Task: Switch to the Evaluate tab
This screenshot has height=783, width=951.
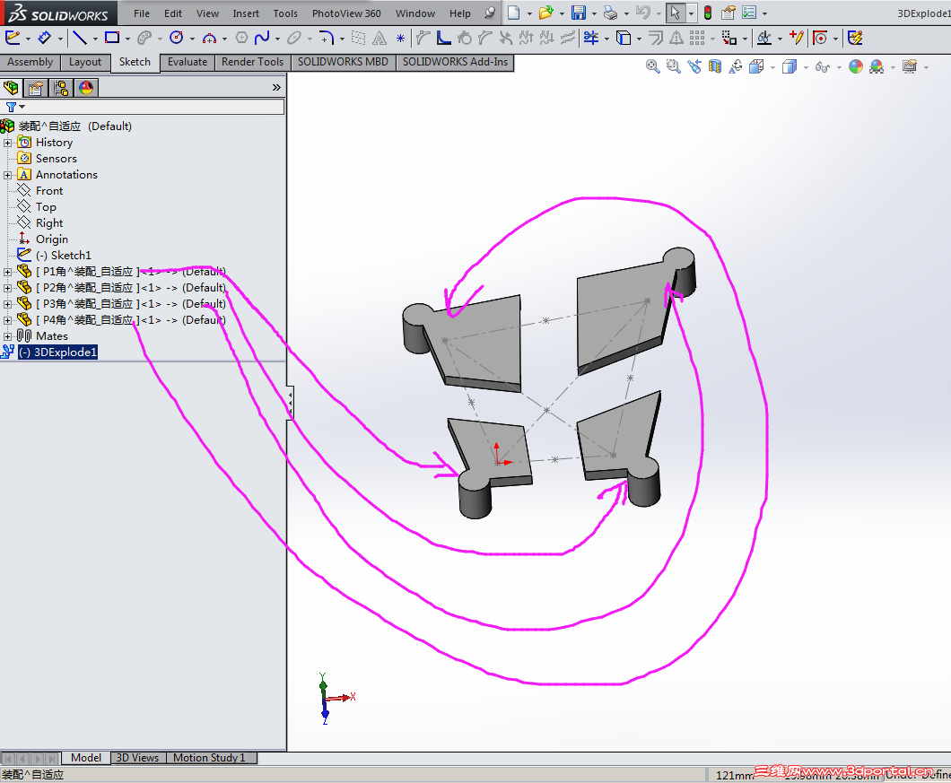Action: click(188, 62)
